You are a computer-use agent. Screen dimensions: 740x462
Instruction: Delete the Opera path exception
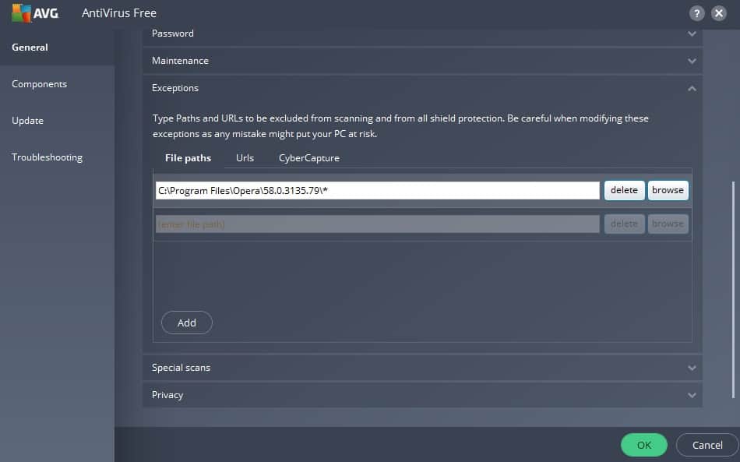tap(625, 190)
